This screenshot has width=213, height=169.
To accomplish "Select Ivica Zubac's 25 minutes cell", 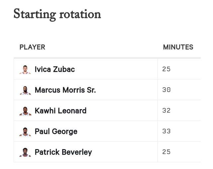I will click(x=166, y=69).
